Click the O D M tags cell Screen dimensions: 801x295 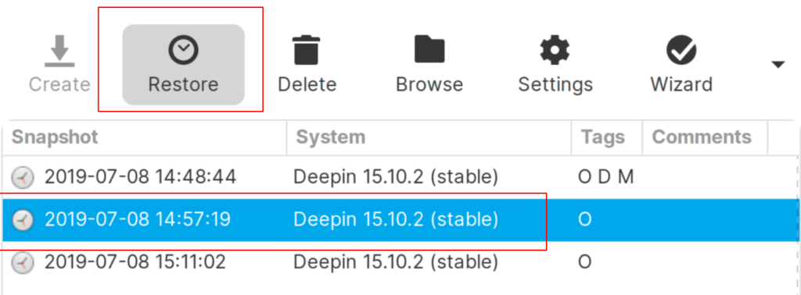click(x=606, y=177)
